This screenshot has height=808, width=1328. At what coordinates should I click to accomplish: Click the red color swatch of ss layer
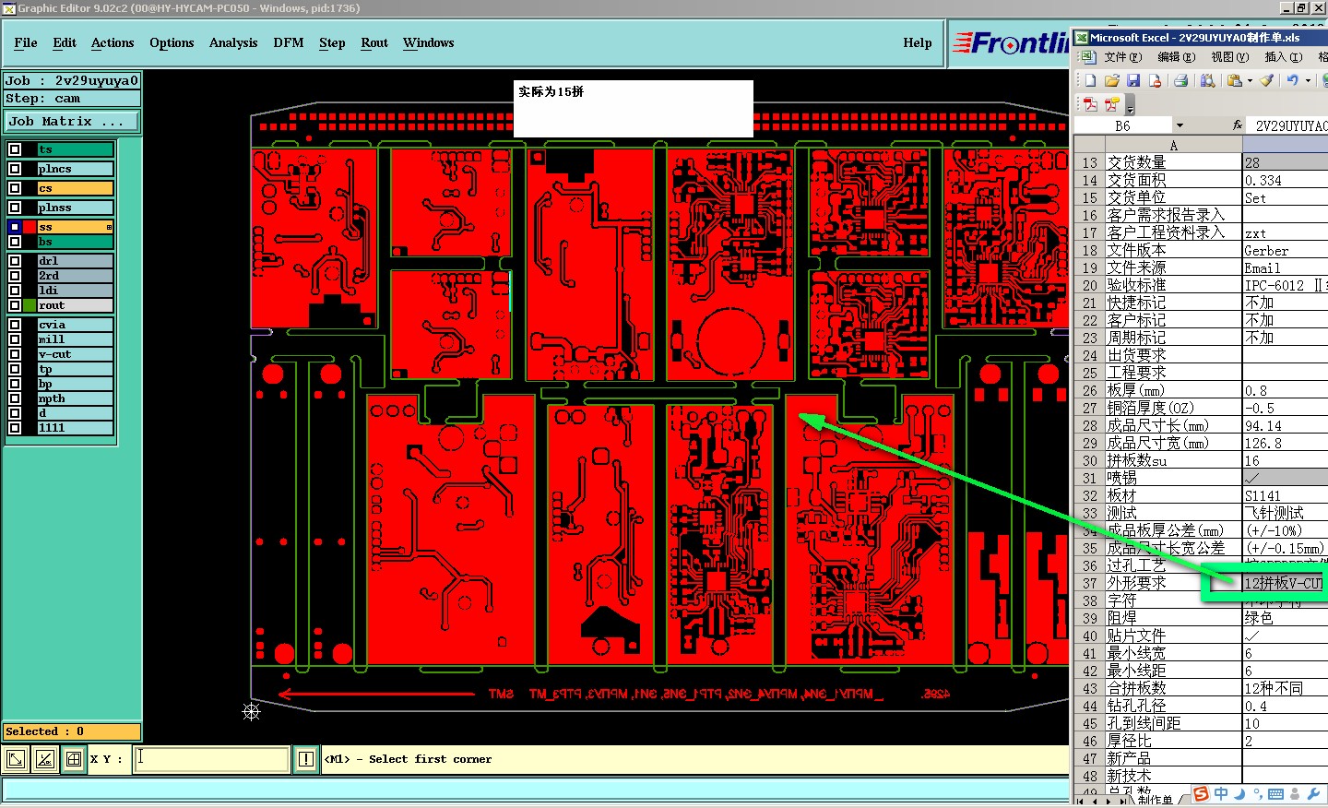tap(30, 227)
